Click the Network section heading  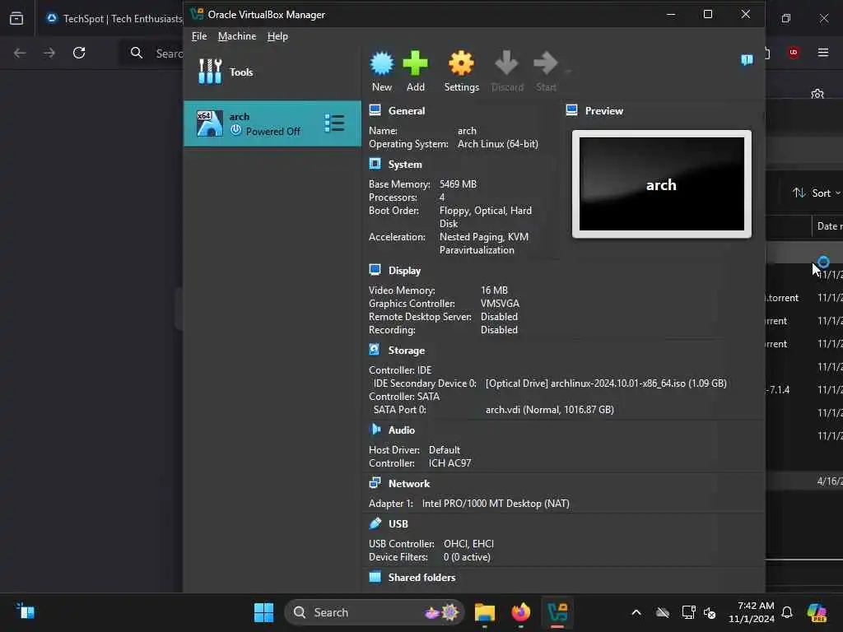[x=409, y=484]
